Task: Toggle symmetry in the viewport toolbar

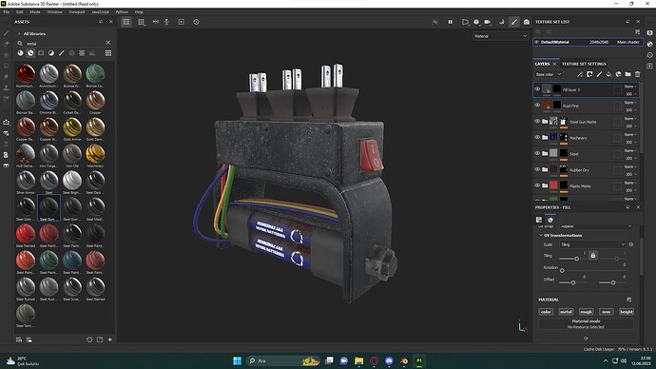Action: (156, 22)
